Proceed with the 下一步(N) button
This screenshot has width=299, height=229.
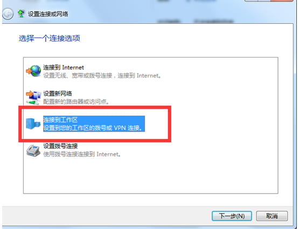tap(232, 216)
